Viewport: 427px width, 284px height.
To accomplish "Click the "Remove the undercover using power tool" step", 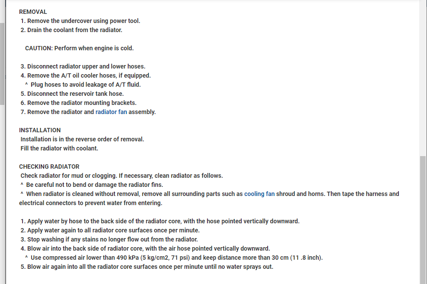I will pyautogui.click(x=84, y=21).
